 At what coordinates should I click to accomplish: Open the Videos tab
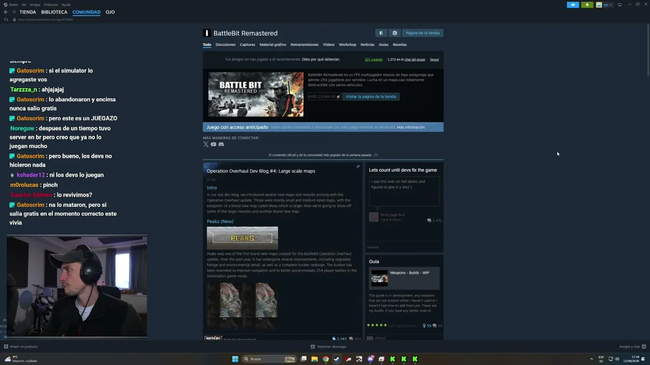point(329,45)
